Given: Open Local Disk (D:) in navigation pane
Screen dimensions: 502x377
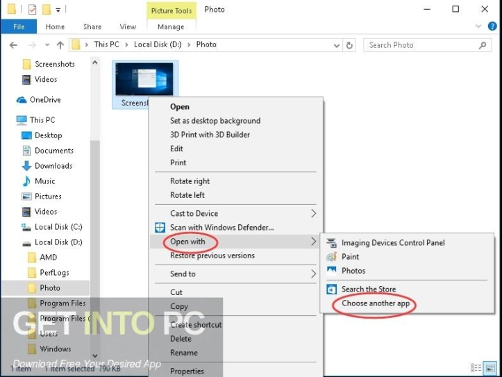Looking at the screenshot, I should coord(52,242).
